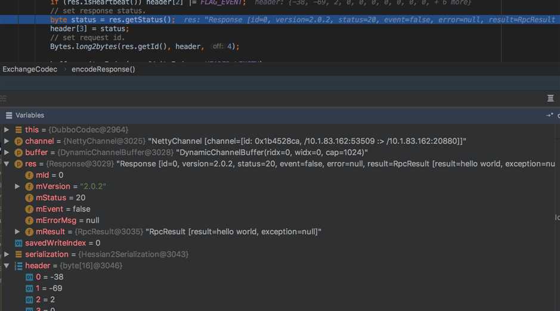Expand the channel NettyChannel variable node
The height and width of the screenshot is (311, 560).
7,141
